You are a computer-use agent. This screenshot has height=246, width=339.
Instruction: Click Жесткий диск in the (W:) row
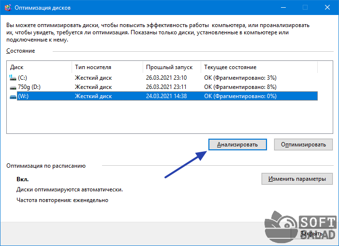[x=93, y=96]
